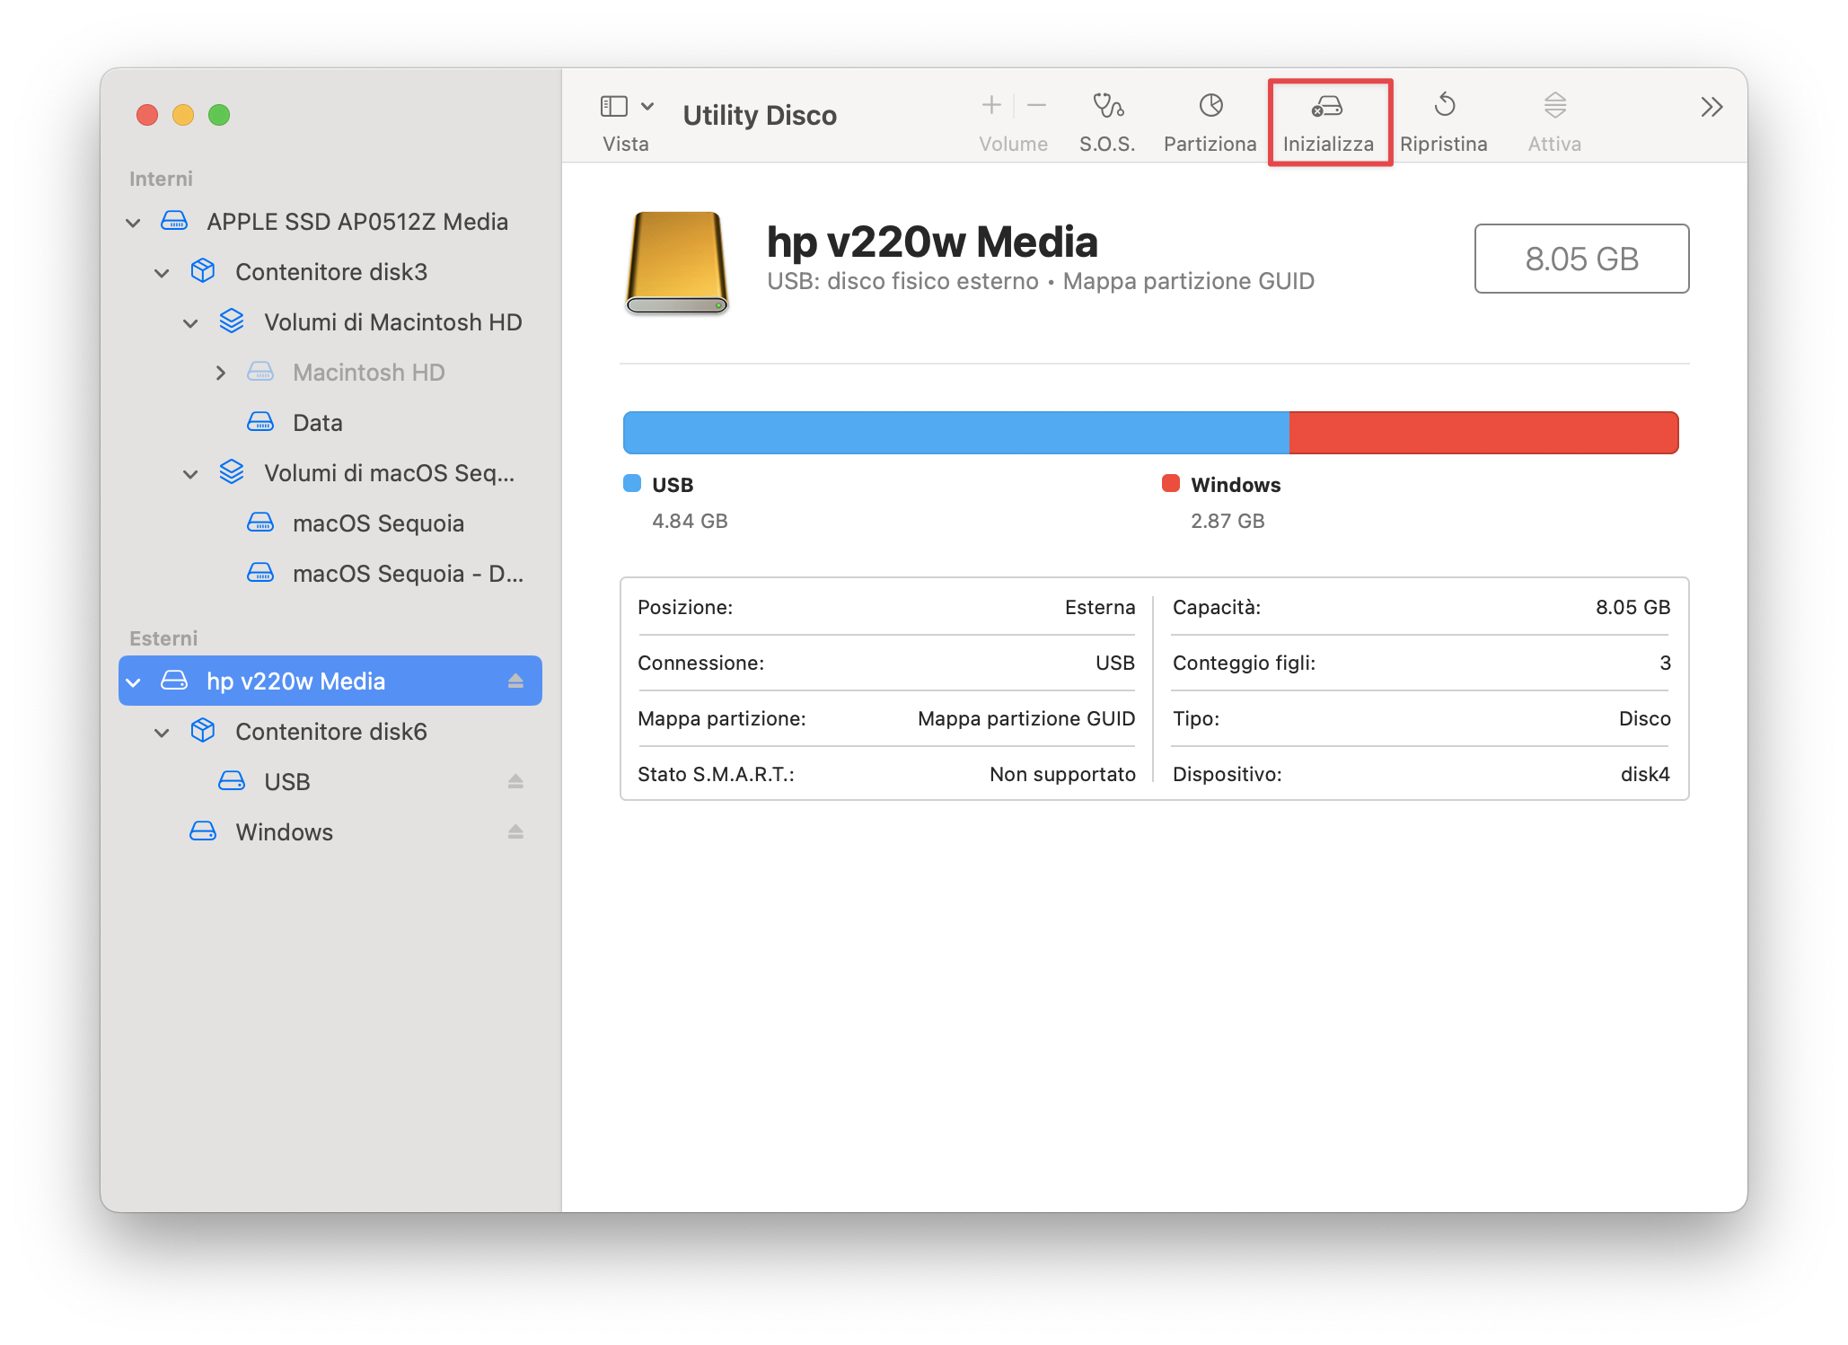Click the 8.05 GB capacity box
Viewport: 1848px width, 1345px height.
[1581, 259]
